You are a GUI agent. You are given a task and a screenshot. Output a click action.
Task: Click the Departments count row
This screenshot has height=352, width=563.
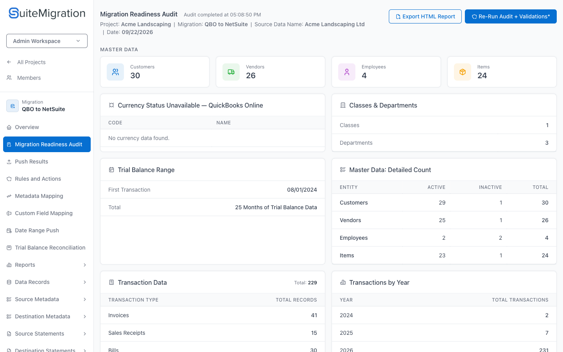tap(444, 143)
